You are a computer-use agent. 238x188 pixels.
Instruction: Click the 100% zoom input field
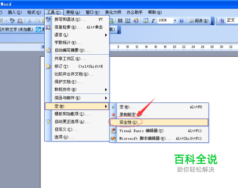pyautogui.click(x=165, y=20)
